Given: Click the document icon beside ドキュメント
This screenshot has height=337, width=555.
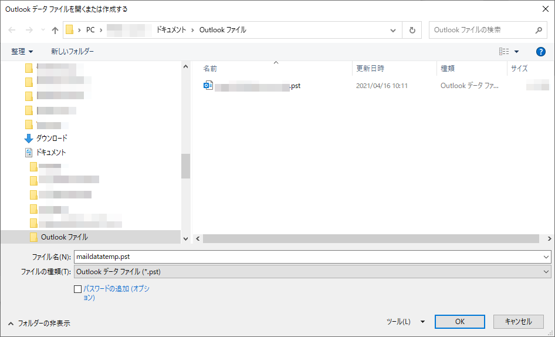Looking at the screenshot, I should pos(29,153).
